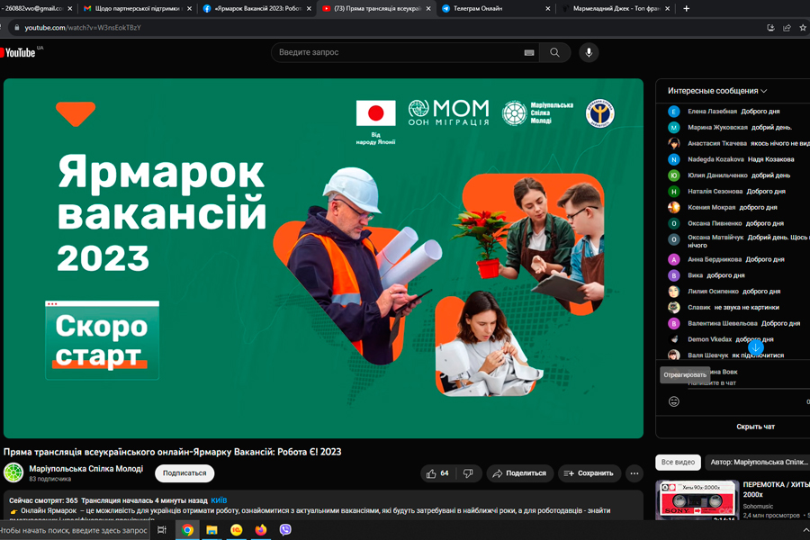
Task: Jump to newest chat messages arrow
Action: click(756, 347)
